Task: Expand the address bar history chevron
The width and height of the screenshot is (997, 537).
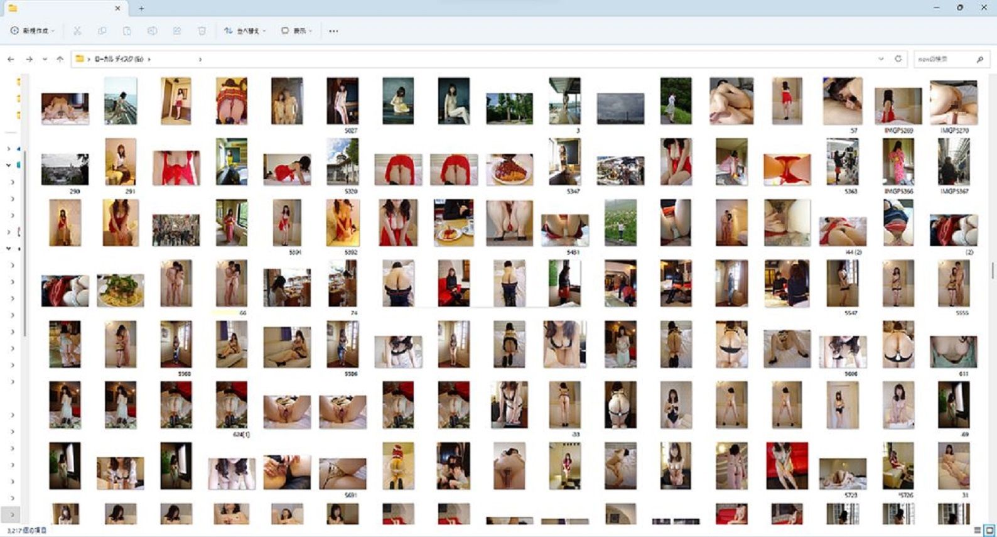Action: click(881, 59)
